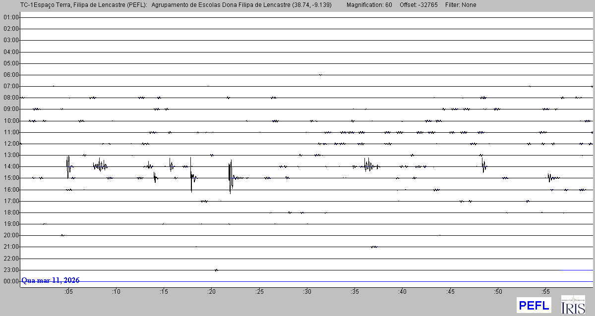Screen dimensions: 595x316
Task: Click the 14:00 hour label
Action: point(11,166)
